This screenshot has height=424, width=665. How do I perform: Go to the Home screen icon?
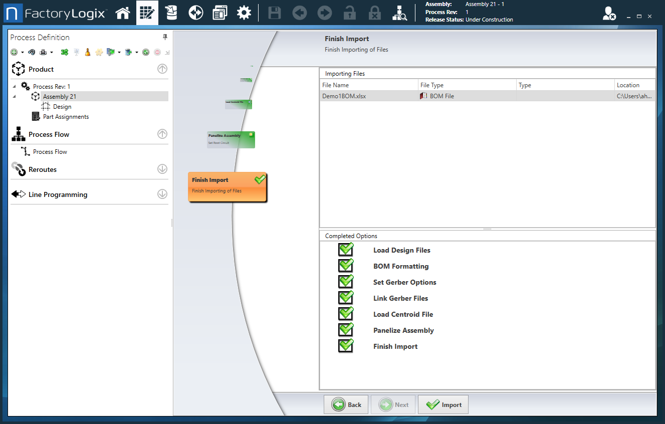coord(123,13)
